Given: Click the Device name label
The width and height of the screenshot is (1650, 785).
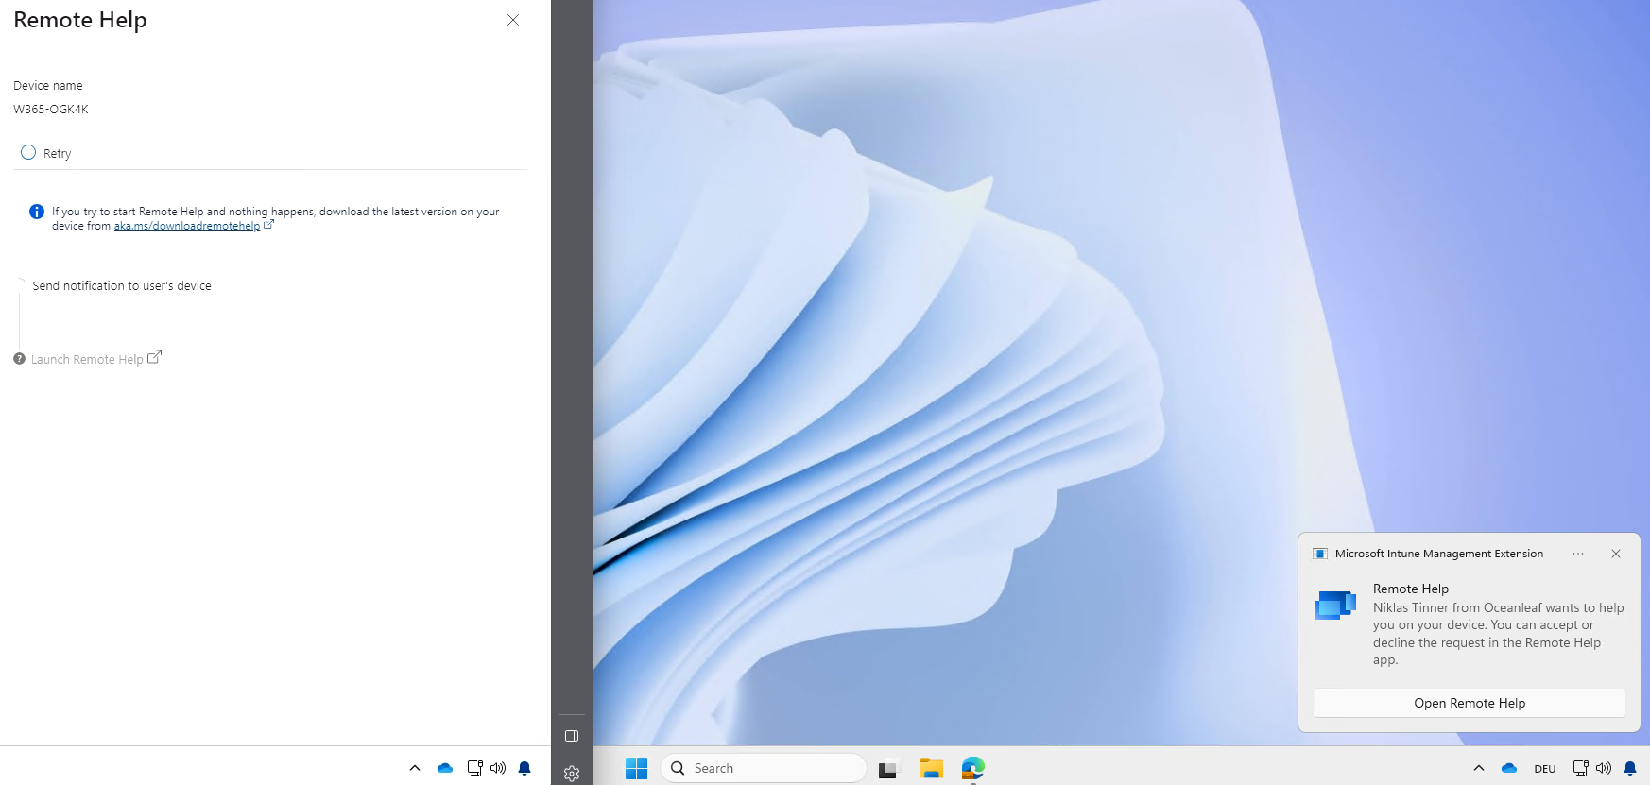Looking at the screenshot, I should pos(48,85).
